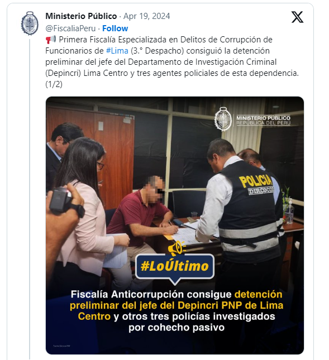Click the vertical thread line below the avatar

[30, 199]
